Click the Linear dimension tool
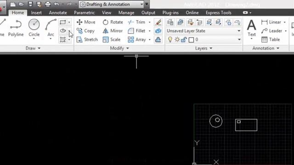Screen dimensions: 294x165 pos(271,22)
